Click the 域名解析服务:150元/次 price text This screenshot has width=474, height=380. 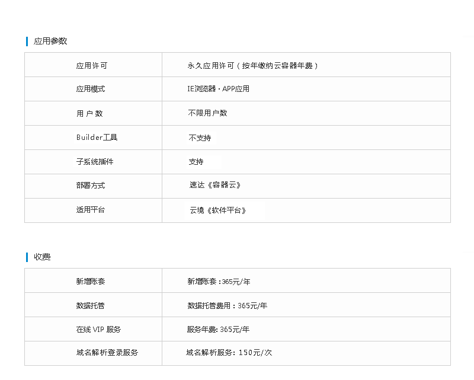229,353
